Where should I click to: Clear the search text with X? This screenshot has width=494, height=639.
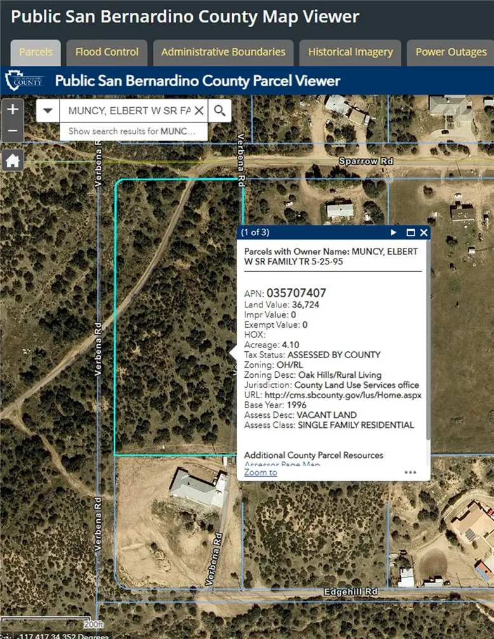pyautogui.click(x=199, y=110)
